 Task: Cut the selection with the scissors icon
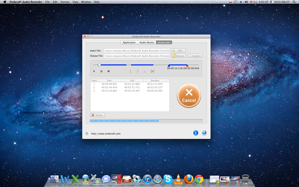click(x=145, y=71)
